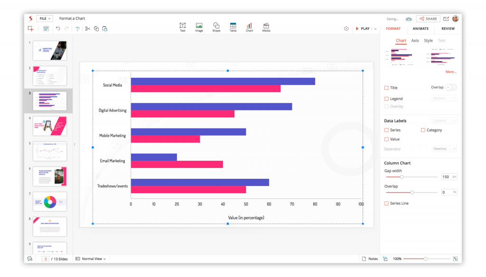Image resolution: width=486 pixels, height=277 pixels.
Task: Open the Axis tab in format panel
Action: click(x=415, y=41)
